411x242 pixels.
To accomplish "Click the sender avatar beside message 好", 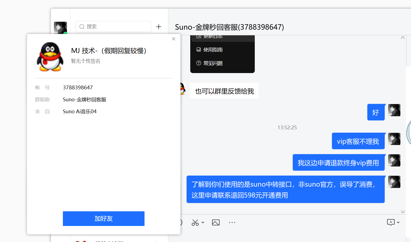I will 394,110.
